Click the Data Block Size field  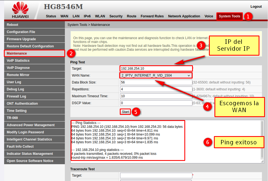[x=156, y=82]
